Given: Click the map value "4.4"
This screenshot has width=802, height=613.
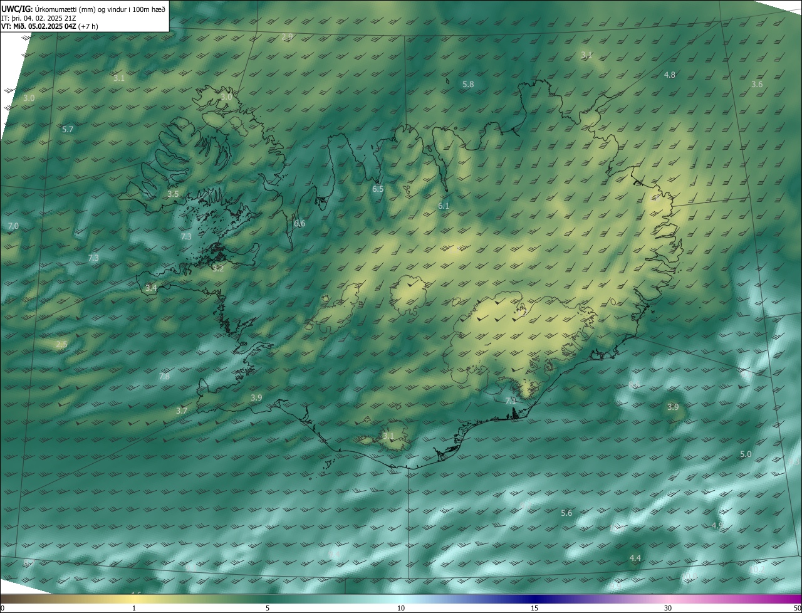Looking at the screenshot, I should coord(635,558).
